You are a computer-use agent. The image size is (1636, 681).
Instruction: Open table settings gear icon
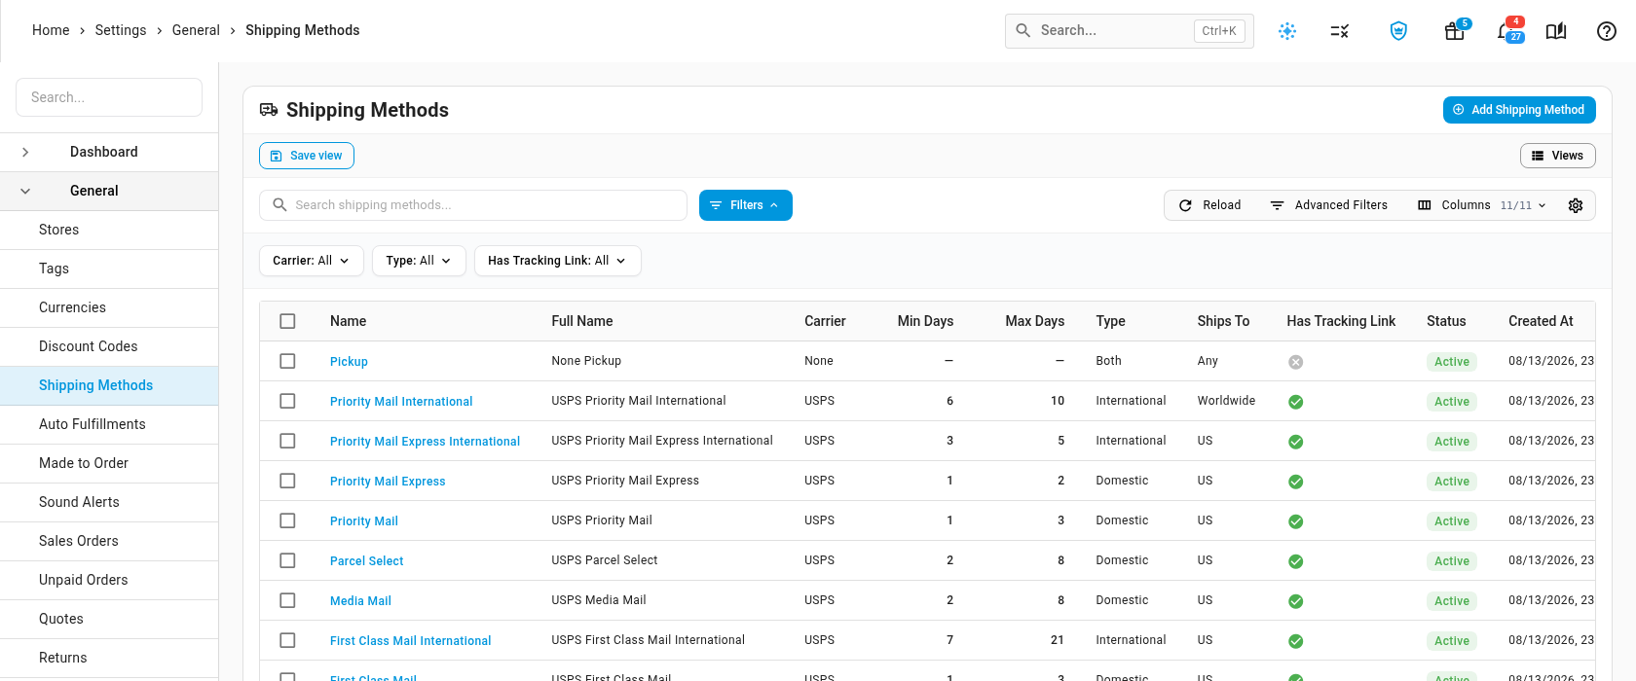[1576, 205]
